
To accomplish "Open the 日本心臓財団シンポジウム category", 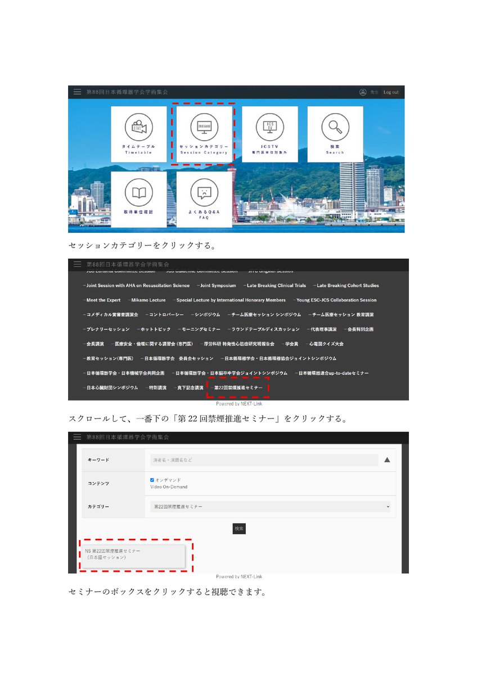I will pyautogui.click(x=110, y=388).
